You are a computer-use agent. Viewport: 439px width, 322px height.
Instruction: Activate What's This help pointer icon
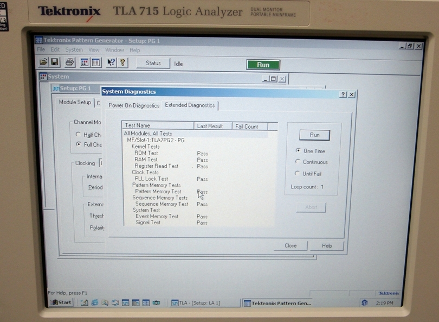click(111, 62)
